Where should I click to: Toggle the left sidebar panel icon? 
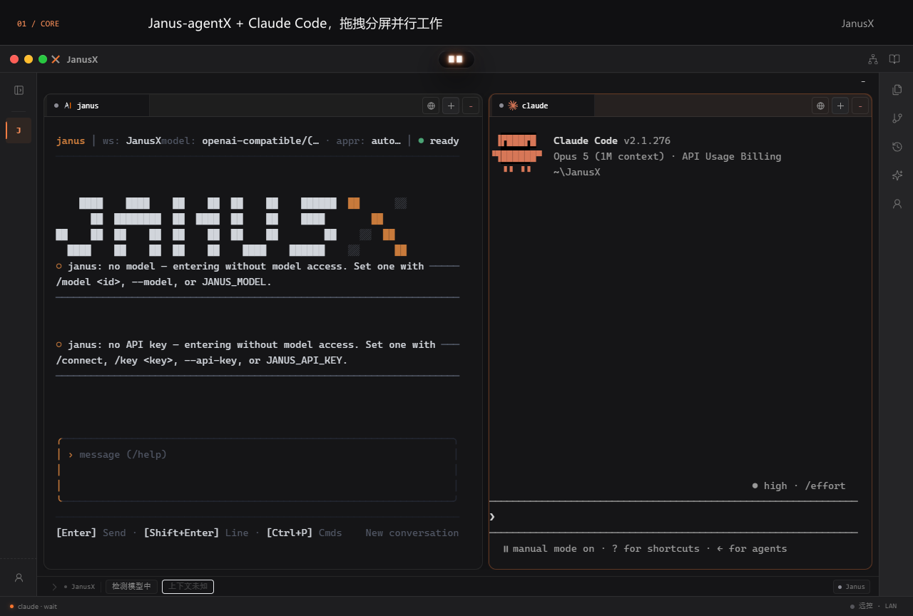(19, 90)
